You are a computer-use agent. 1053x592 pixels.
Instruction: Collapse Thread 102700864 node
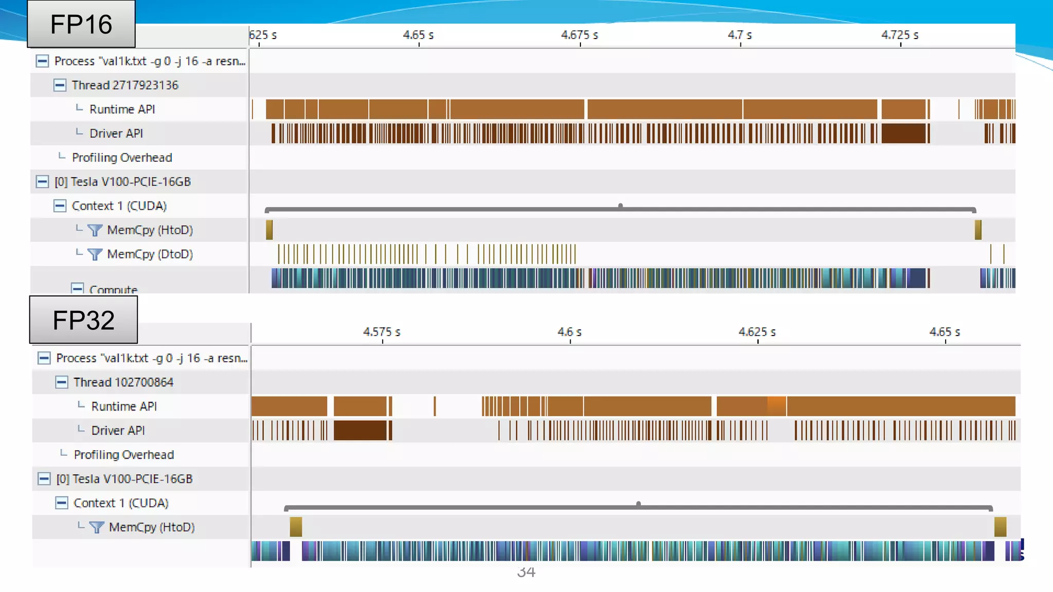(62, 382)
